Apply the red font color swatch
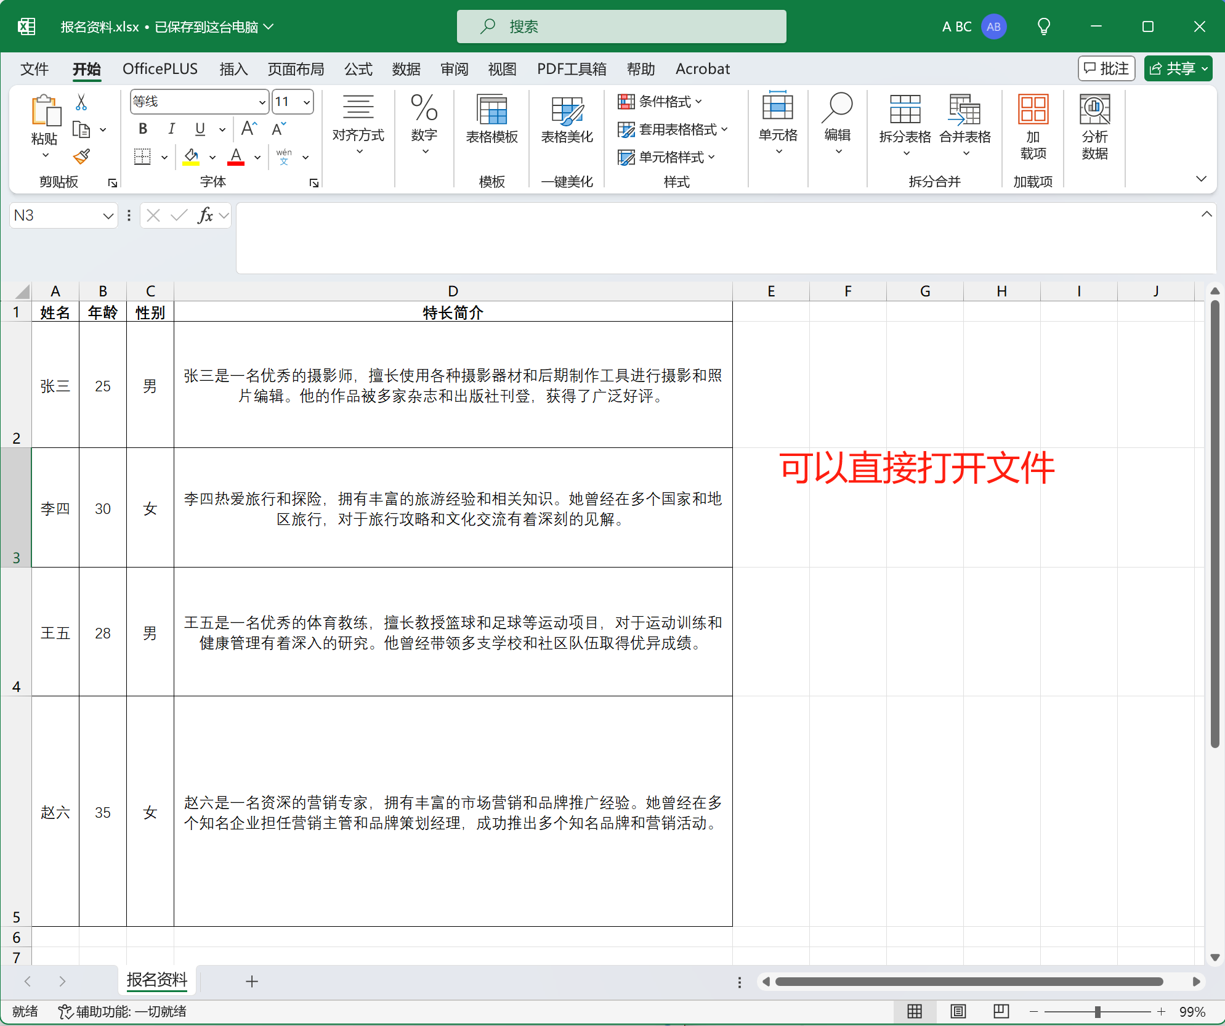This screenshot has height=1026, width=1225. [x=236, y=157]
